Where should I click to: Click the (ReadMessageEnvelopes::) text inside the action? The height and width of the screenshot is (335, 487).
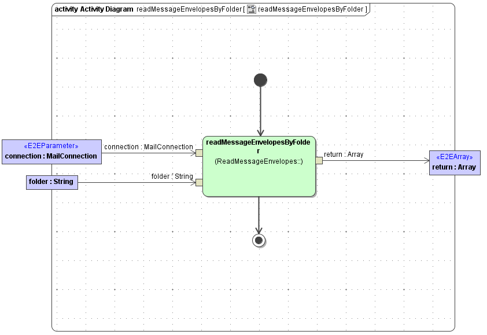coord(259,161)
